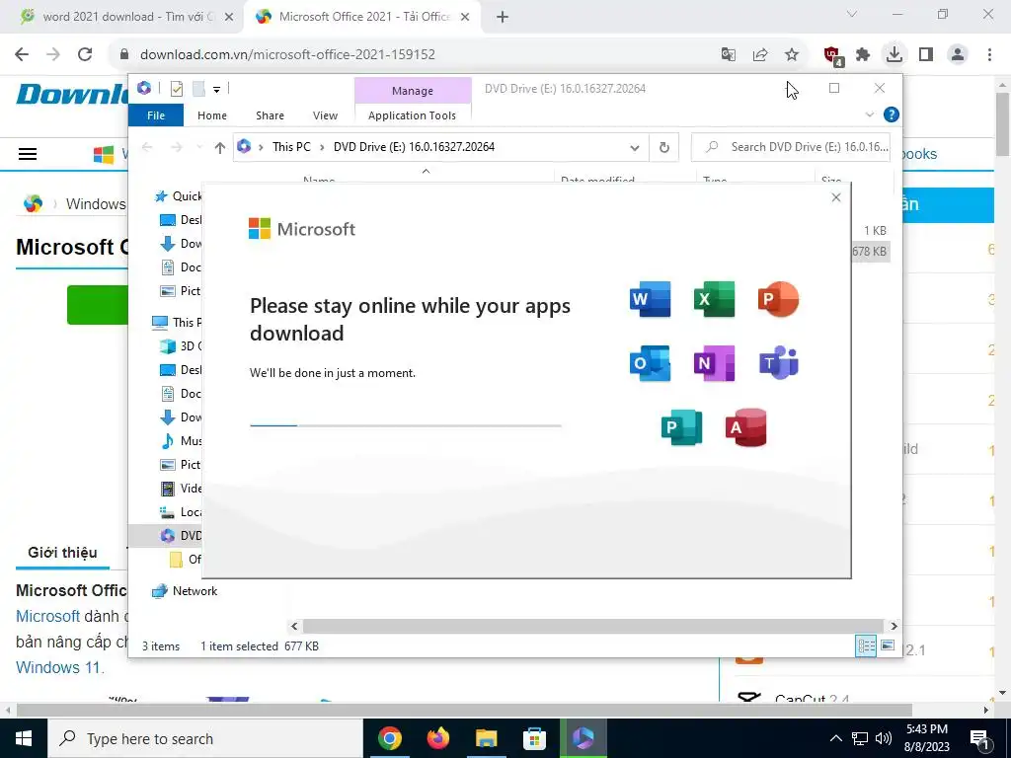Image resolution: width=1011 pixels, height=758 pixels.
Task: Select Music folder in navigation pane
Action: click(x=183, y=441)
